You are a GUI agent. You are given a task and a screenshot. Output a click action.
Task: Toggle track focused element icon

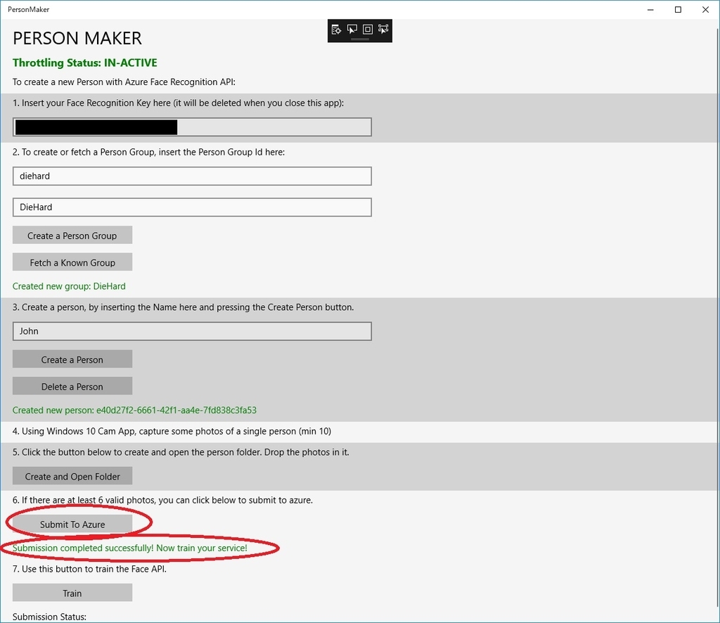coord(383,30)
